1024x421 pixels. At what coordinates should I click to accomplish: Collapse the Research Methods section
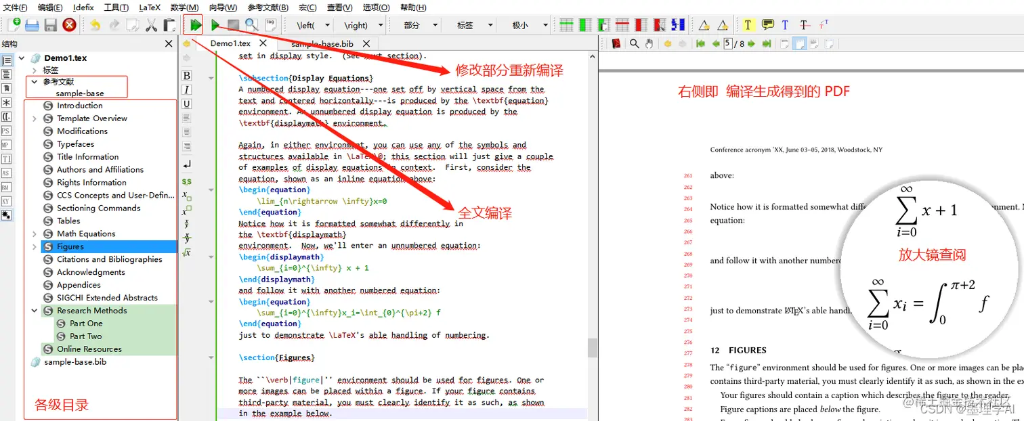[x=35, y=311]
